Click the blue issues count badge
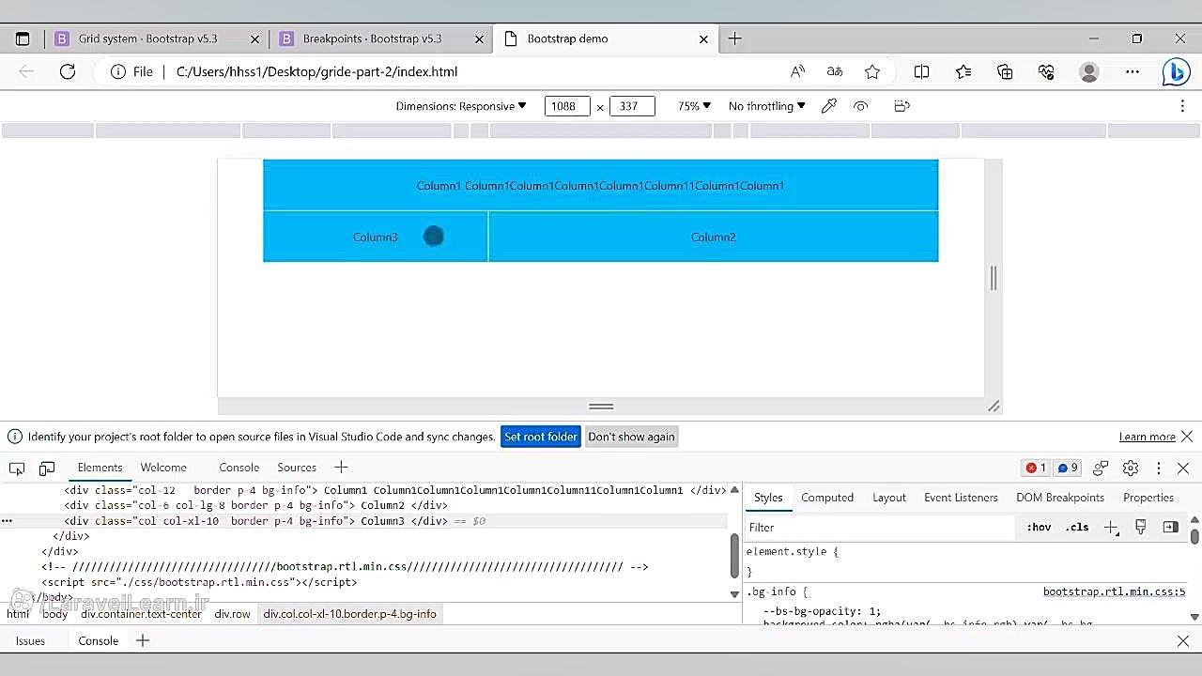 pos(1068,468)
